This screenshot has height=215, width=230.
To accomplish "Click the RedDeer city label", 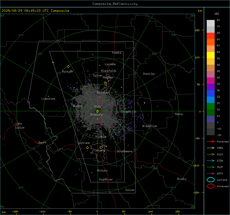I will (108, 77).
